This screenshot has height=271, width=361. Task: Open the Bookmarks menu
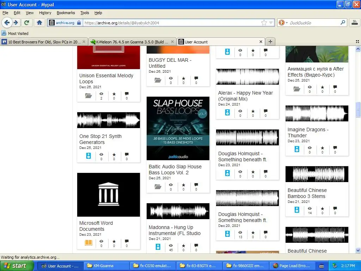pyautogui.click(x=66, y=13)
